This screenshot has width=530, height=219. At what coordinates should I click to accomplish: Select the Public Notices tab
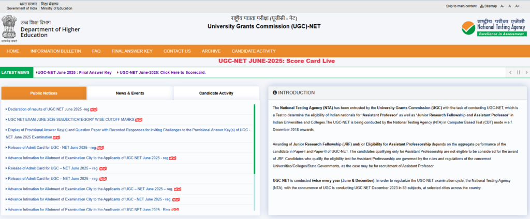[x=44, y=93]
